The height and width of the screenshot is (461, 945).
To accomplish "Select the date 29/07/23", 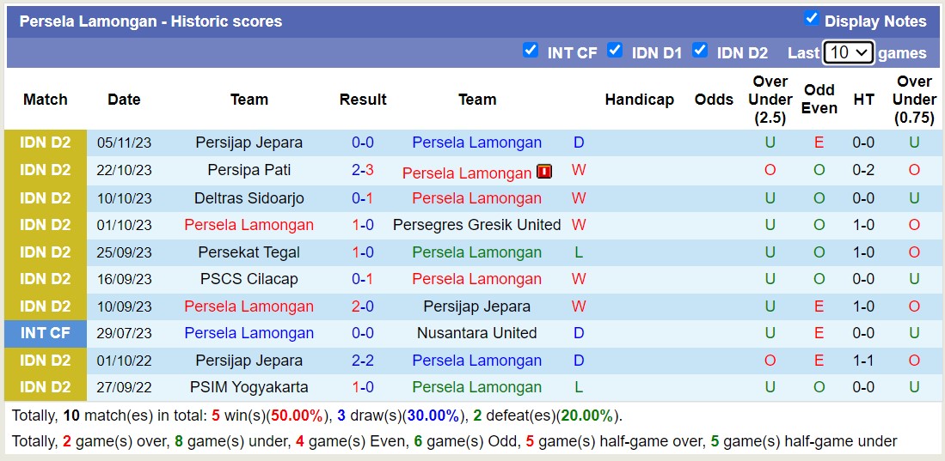I will pos(124,333).
